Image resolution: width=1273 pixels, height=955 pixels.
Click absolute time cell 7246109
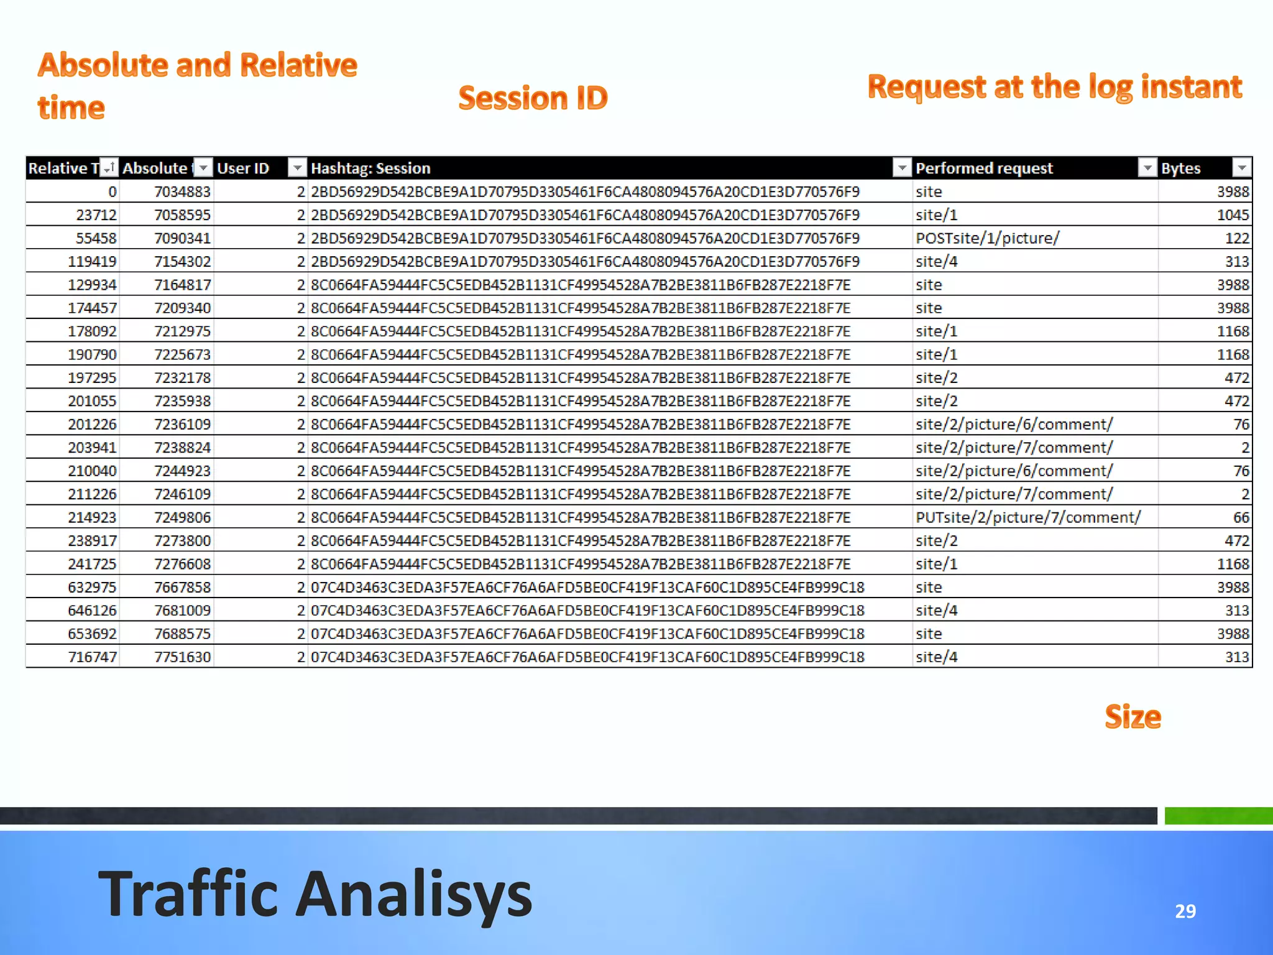coord(167,494)
